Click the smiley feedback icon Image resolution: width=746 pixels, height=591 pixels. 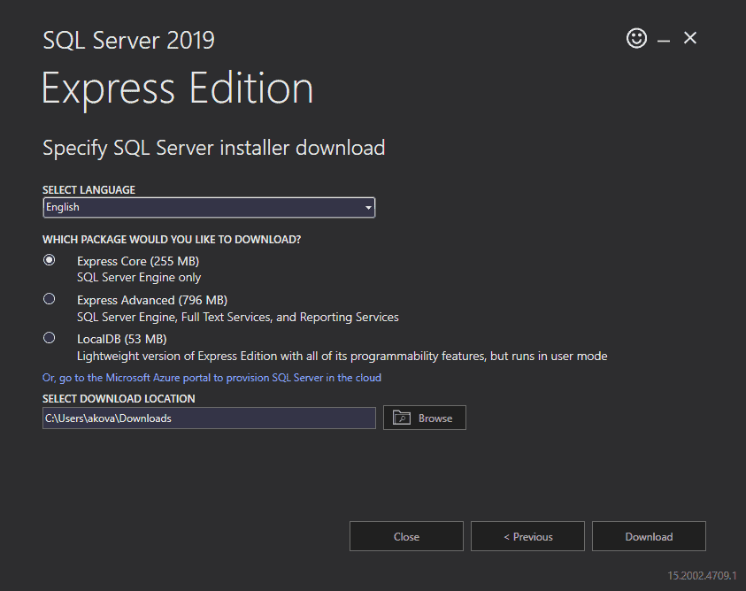(636, 39)
